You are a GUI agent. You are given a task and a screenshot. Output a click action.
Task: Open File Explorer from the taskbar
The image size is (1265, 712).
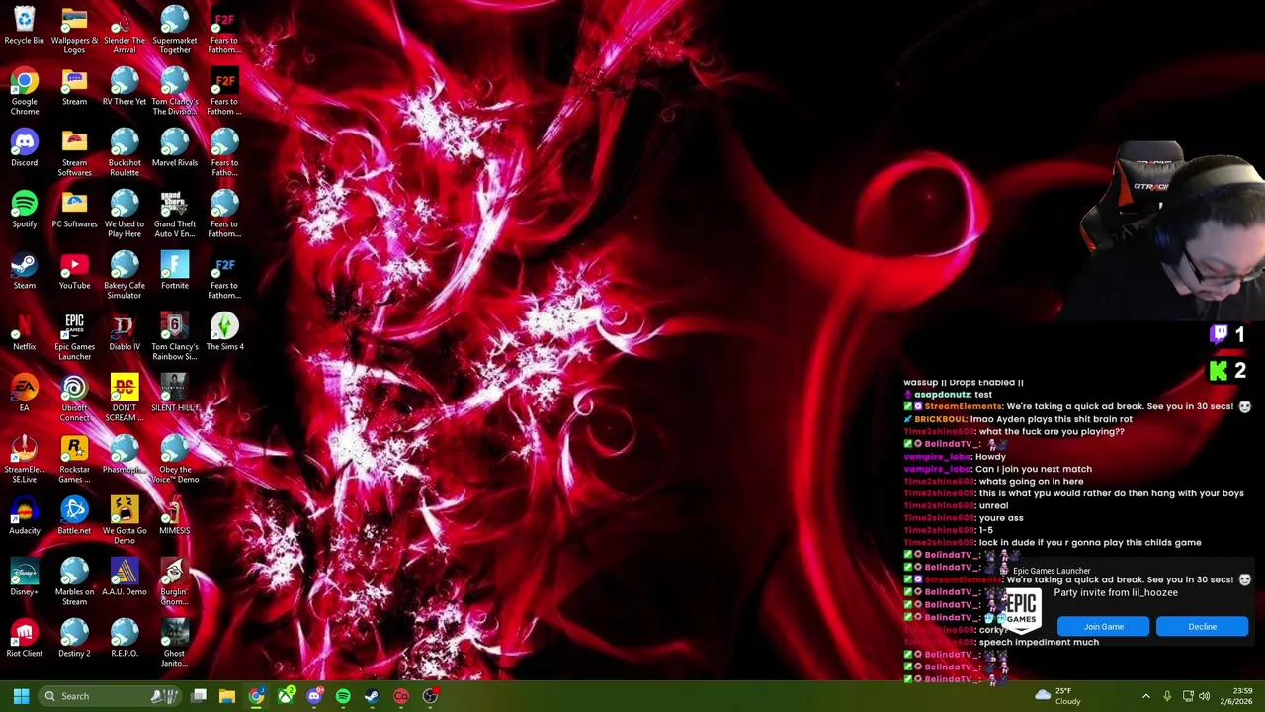point(227,696)
